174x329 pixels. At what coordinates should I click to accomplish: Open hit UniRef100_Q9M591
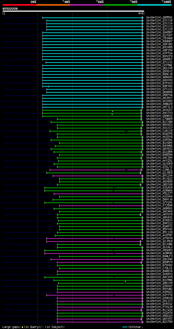tap(159, 18)
